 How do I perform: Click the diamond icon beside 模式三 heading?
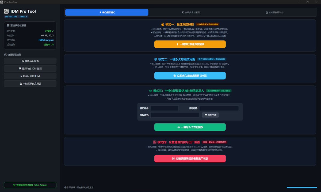[150, 91]
